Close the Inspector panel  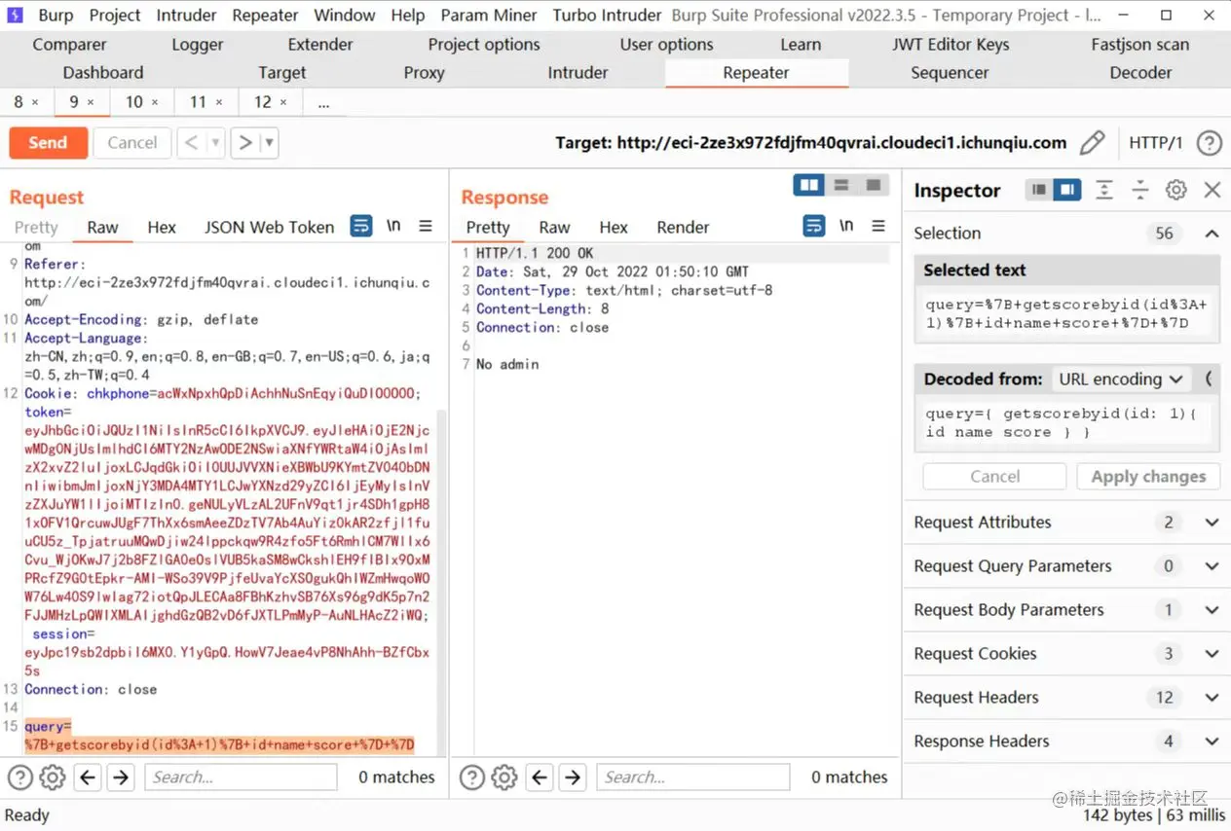click(1212, 190)
